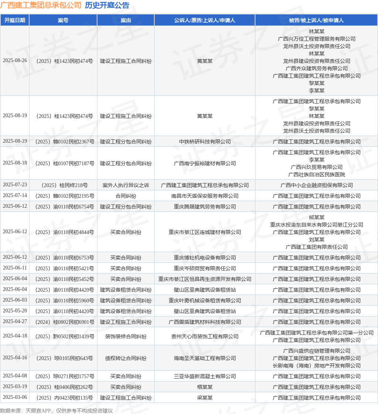Click the 数据来源 天眼查APP footer note

pyautogui.click(x=56, y=411)
